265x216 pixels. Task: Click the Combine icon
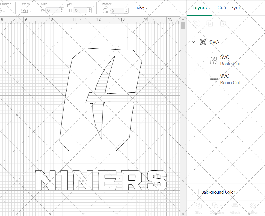pyautogui.click(x=215, y=206)
